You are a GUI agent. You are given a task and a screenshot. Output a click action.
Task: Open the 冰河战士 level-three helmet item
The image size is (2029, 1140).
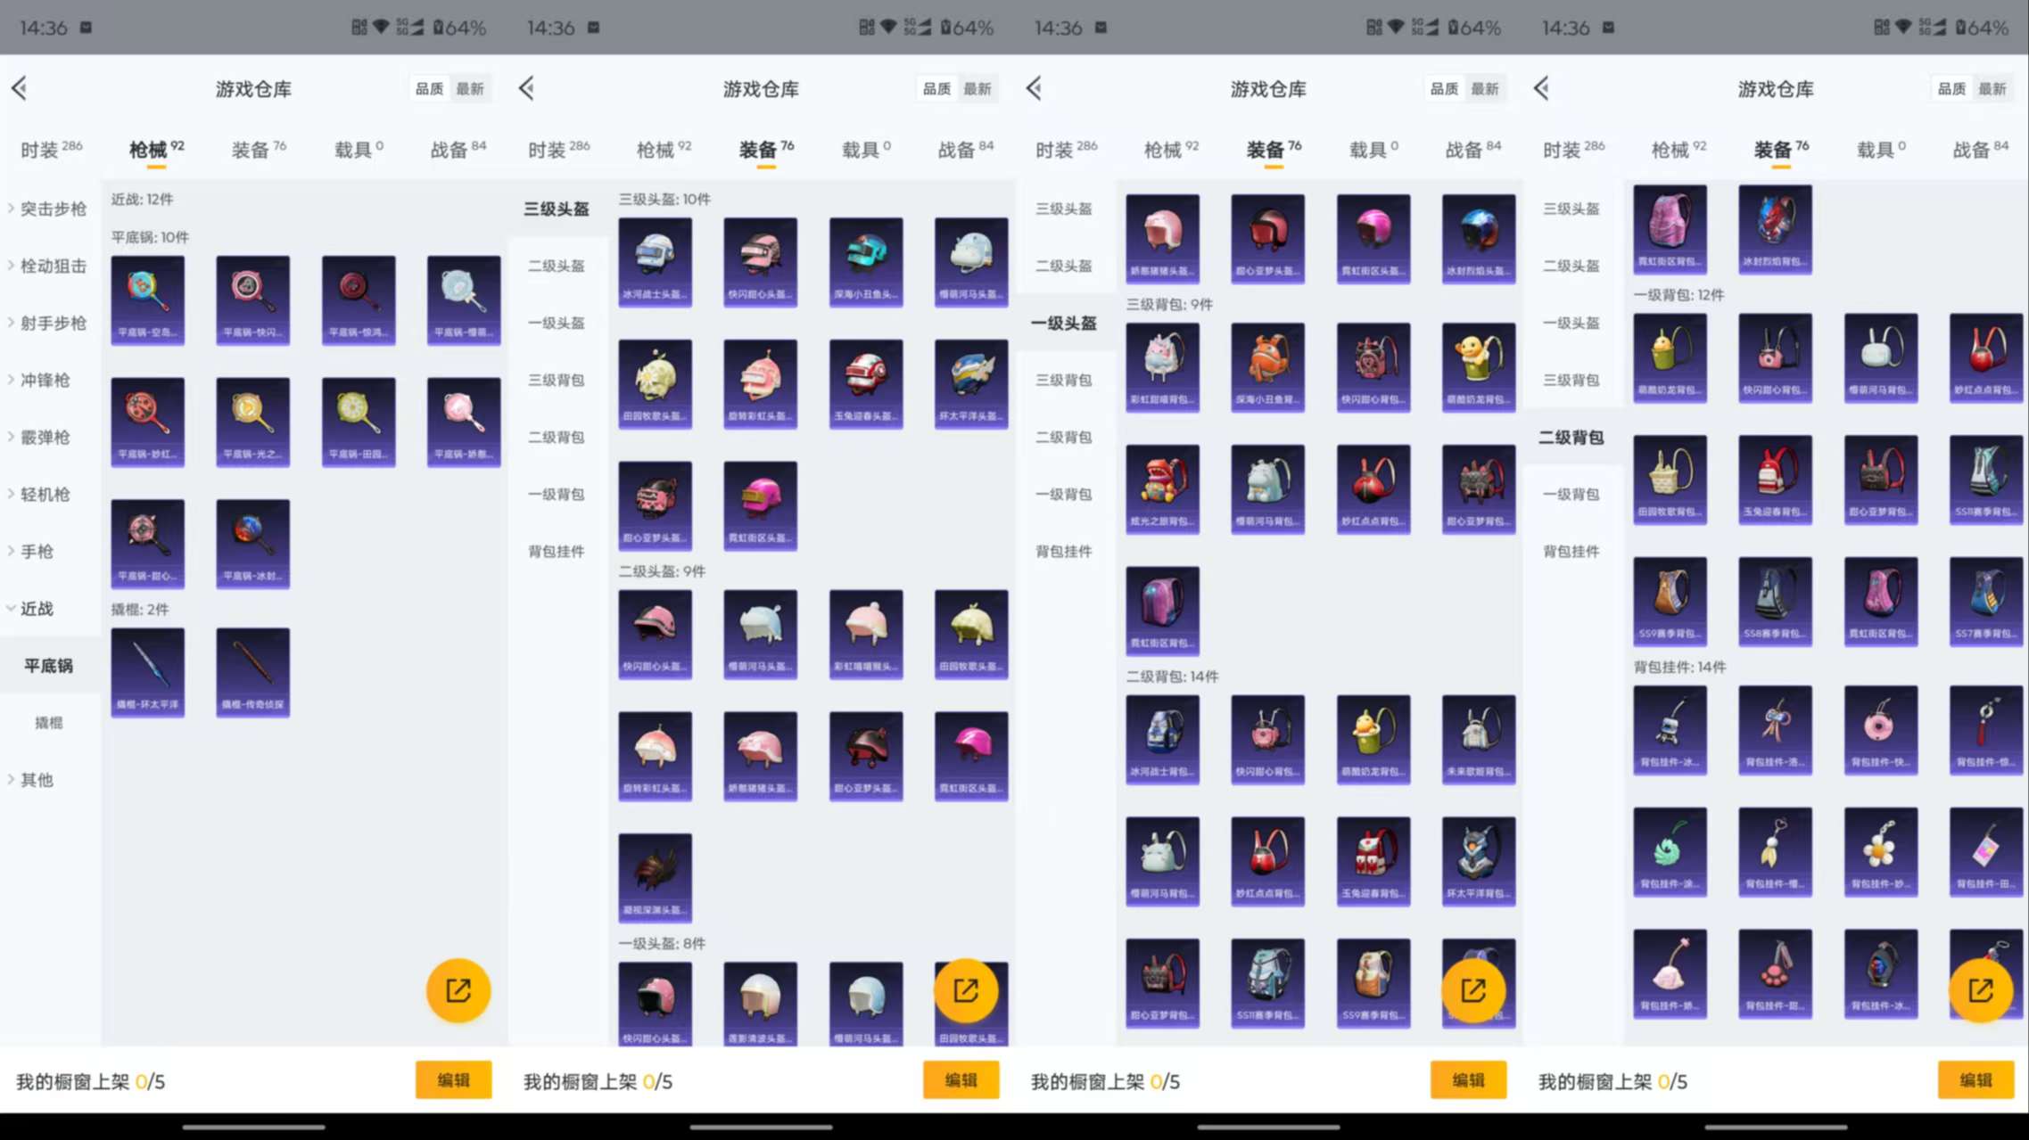coord(655,262)
